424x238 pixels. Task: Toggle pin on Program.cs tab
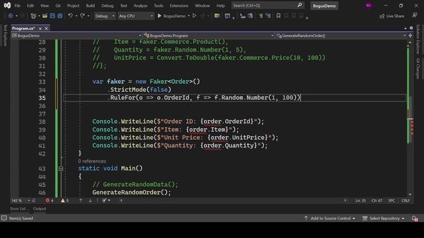(40, 28)
